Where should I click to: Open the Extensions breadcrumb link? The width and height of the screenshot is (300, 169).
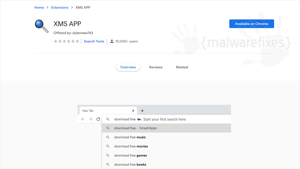click(60, 8)
